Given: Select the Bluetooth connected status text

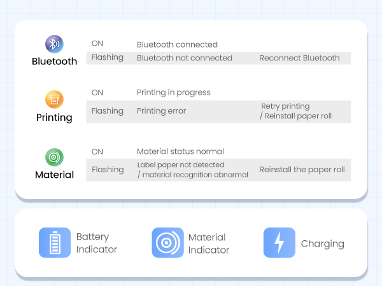Looking at the screenshot, I should (177, 44).
